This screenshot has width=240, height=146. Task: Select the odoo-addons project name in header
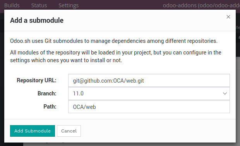201,5
